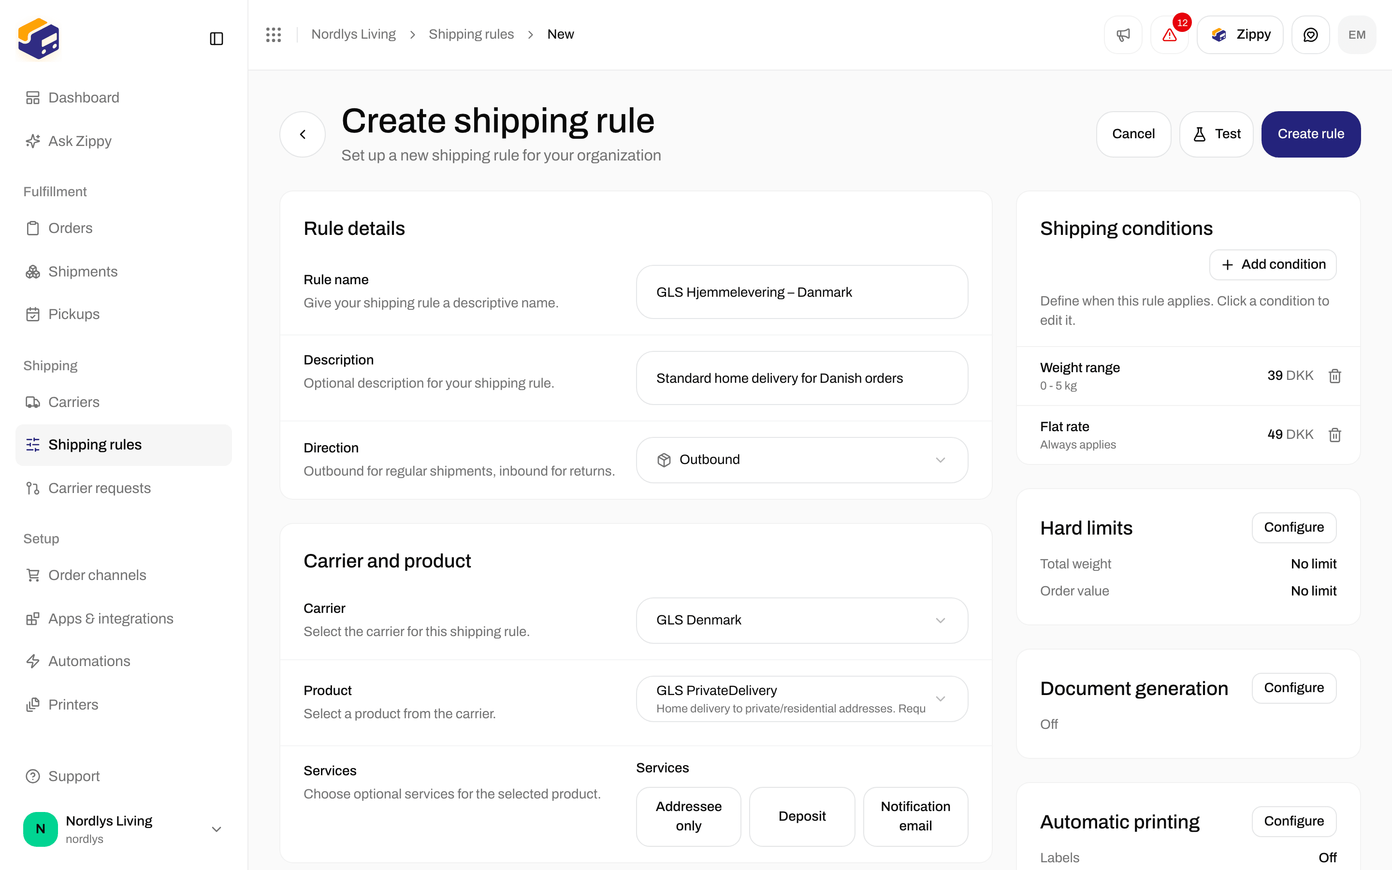Open the Direction dropdown
The height and width of the screenshot is (870, 1392).
802,460
